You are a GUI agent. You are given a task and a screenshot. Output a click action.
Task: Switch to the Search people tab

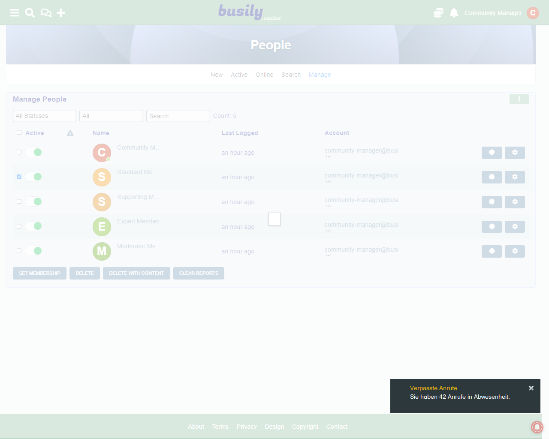click(291, 75)
